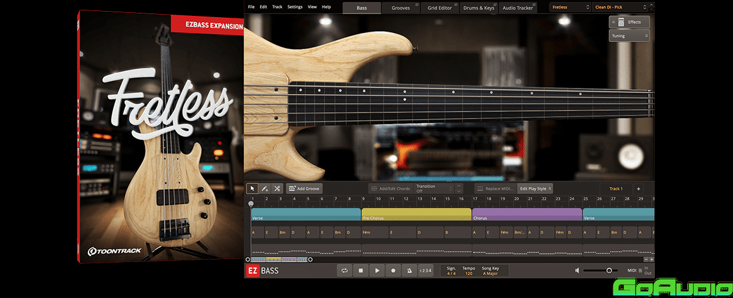Viewport: 733px width, 298px height.
Task: Select the Track 1 tab
Action: point(616,189)
